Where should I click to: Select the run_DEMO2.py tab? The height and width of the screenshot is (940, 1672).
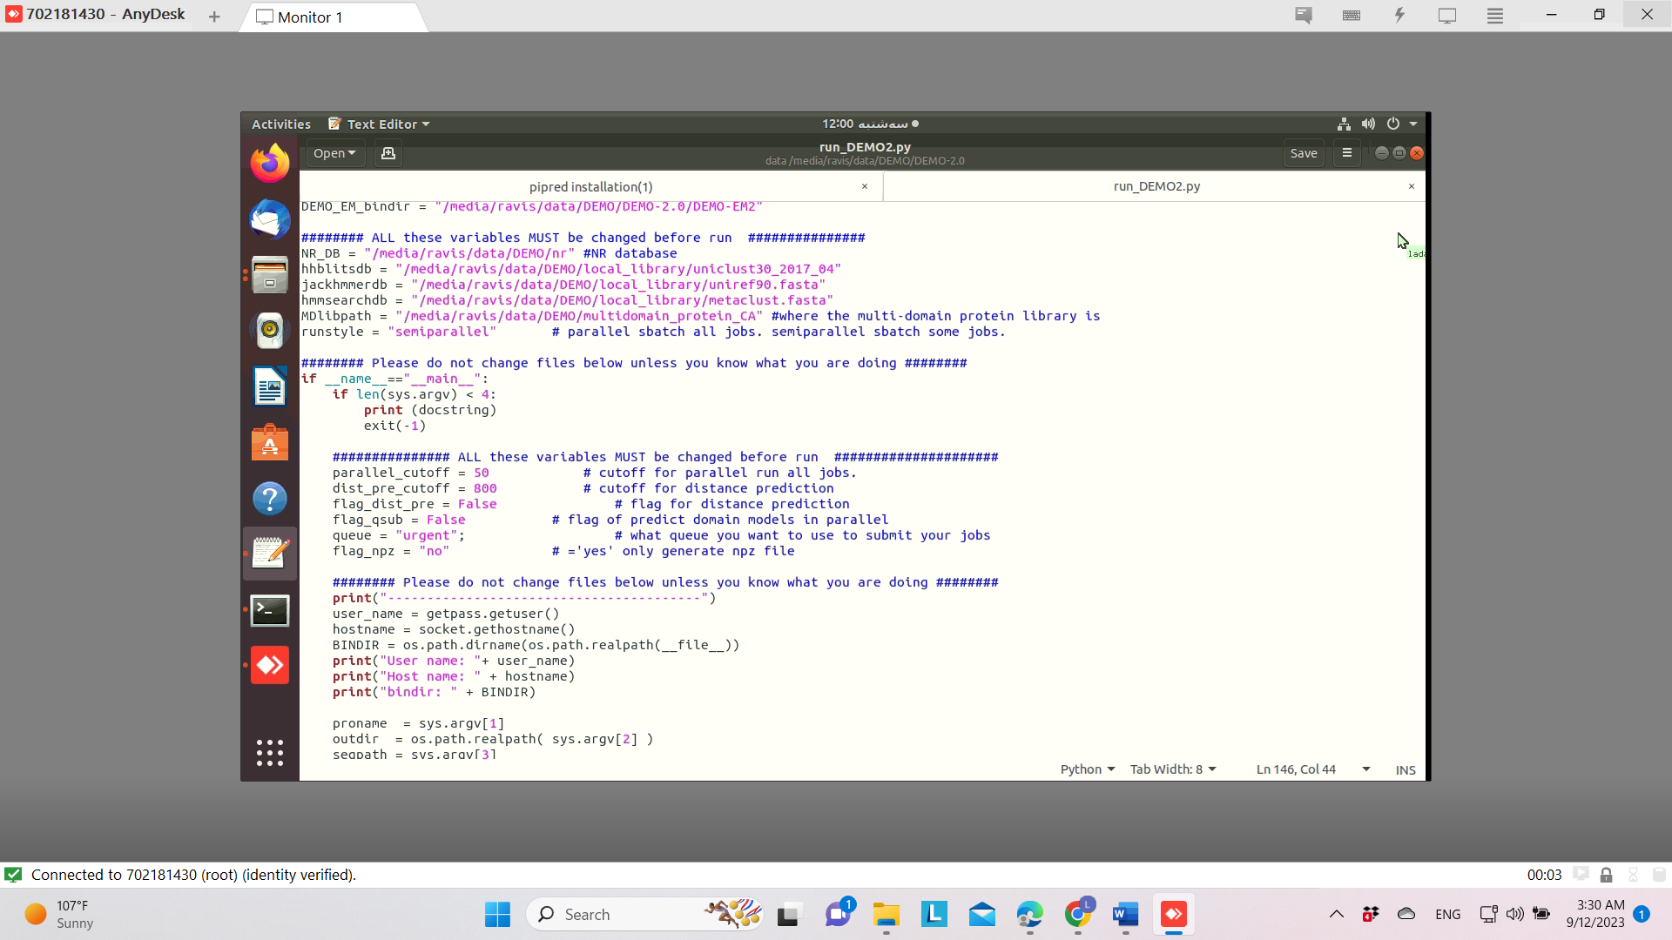[x=1156, y=187]
